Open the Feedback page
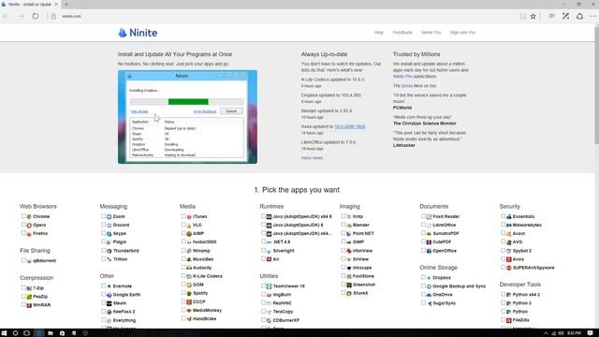 tap(402, 33)
